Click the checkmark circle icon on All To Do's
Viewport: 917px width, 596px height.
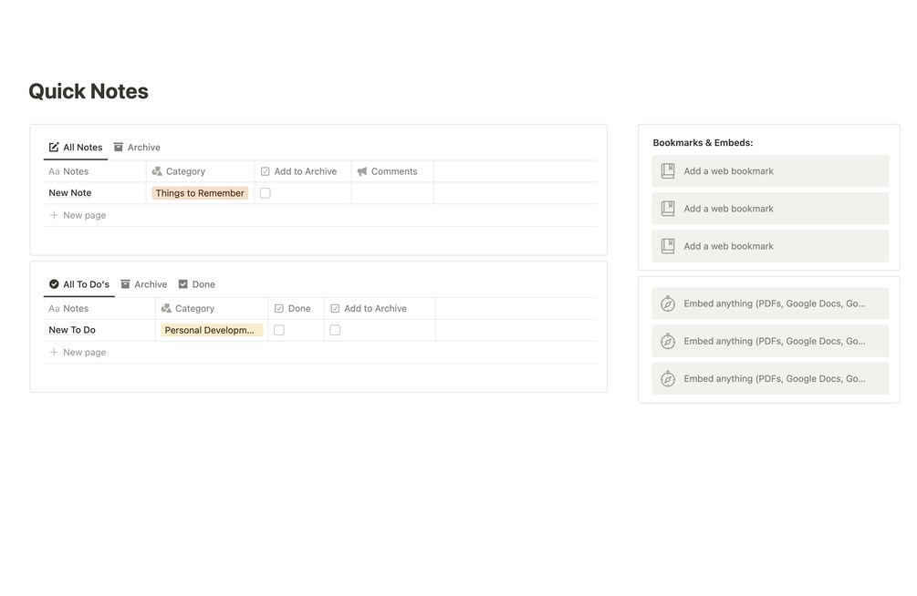54,284
